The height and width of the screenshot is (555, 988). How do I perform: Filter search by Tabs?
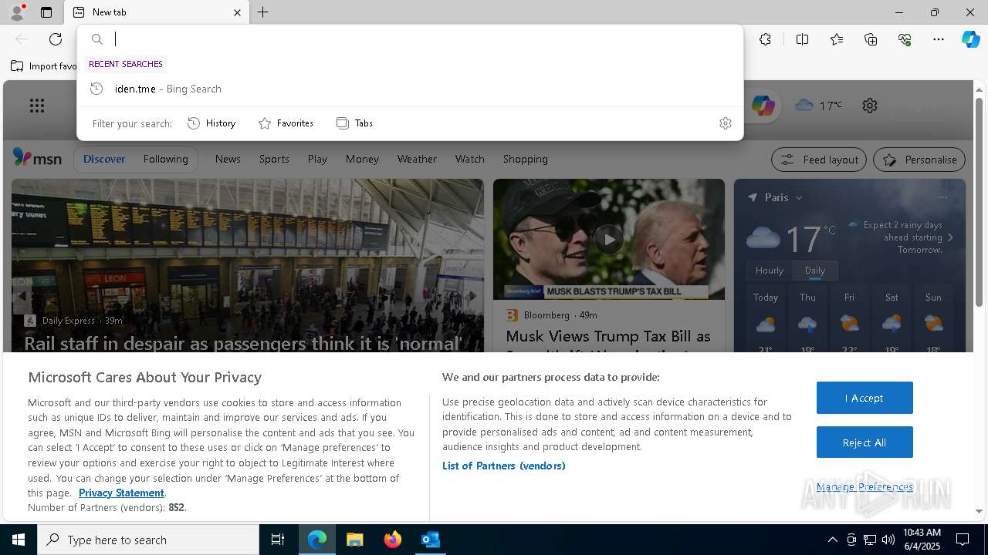(354, 123)
